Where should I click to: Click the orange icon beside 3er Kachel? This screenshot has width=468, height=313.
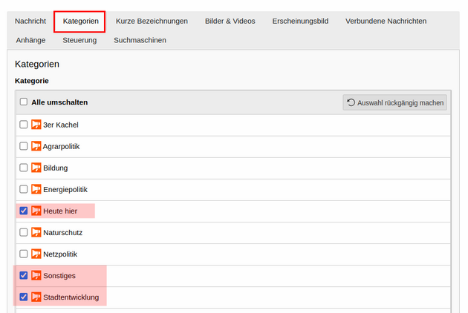pos(36,125)
